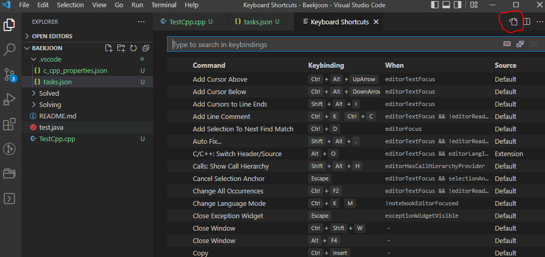Select the Cancel Selection Anchor row
Viewport: 545px width, 257px height.
[356, 179]
